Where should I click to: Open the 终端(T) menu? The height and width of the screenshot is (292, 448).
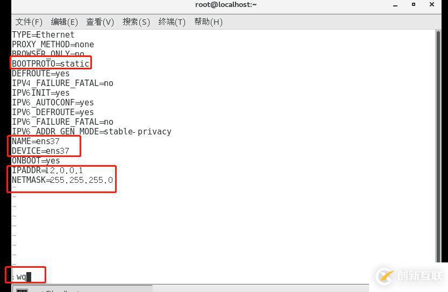click(172, 22)
